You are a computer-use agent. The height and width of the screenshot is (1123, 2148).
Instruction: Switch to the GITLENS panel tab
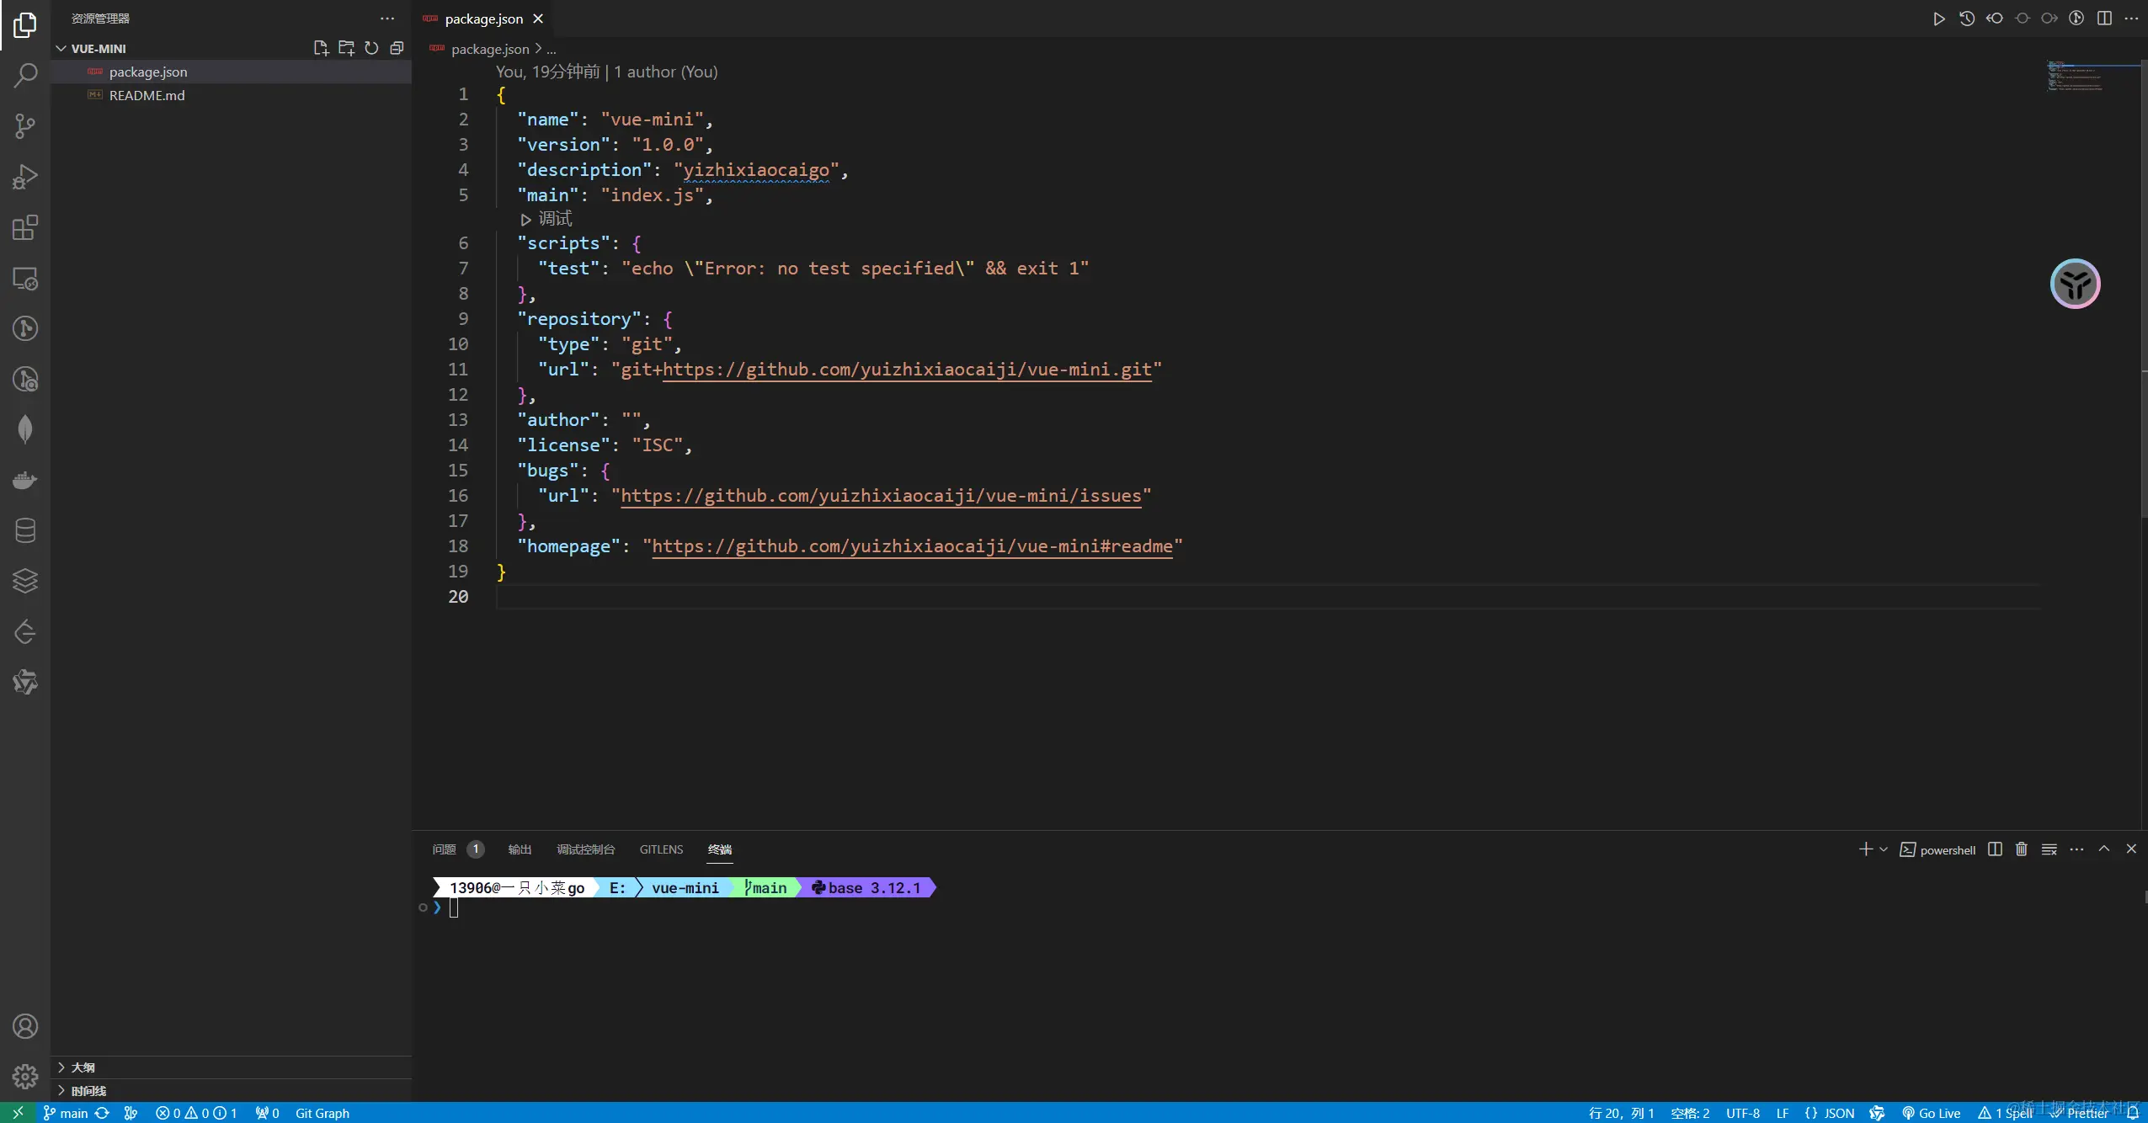661,849
